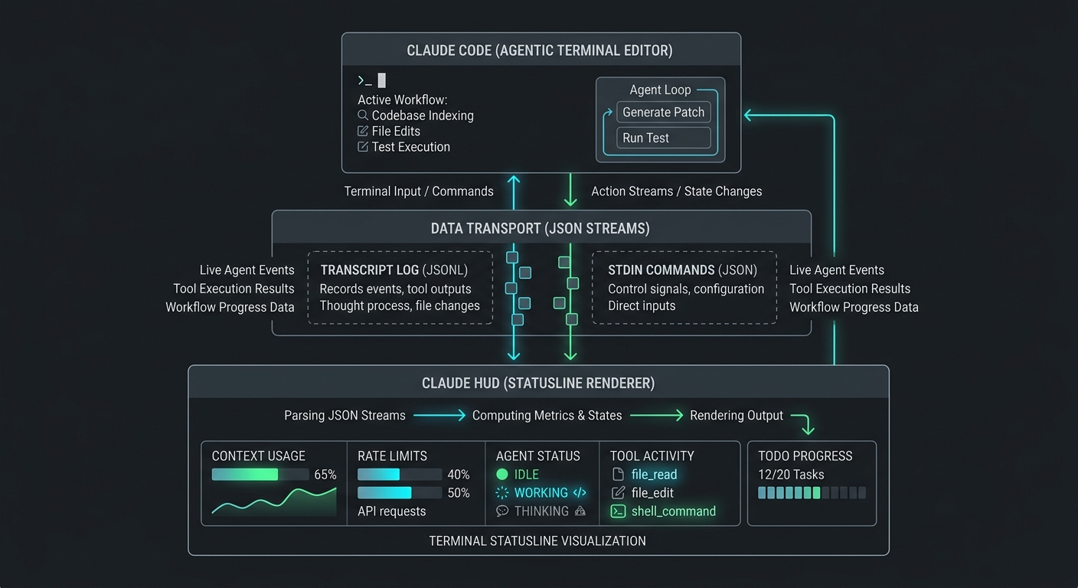Click the shell_command terminal icon
Image resolution: width=1078 pixels, height=588 pixels.
click(618, 511)
